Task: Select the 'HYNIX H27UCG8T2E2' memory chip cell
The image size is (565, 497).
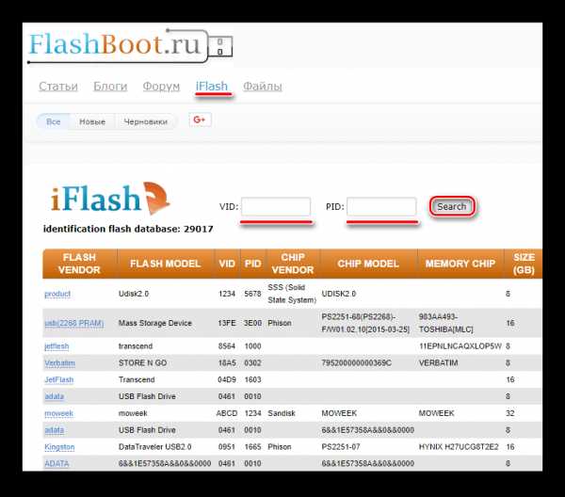Action: [459, 447]
